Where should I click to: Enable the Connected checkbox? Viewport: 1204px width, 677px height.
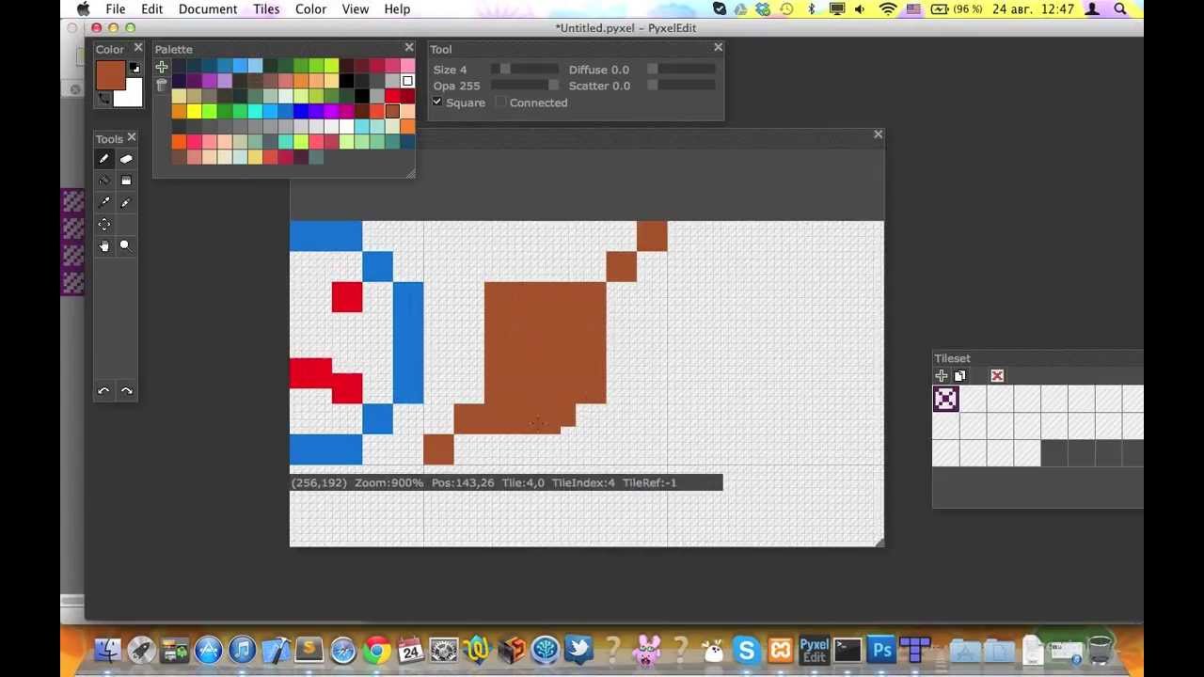[x=500, y=102]
